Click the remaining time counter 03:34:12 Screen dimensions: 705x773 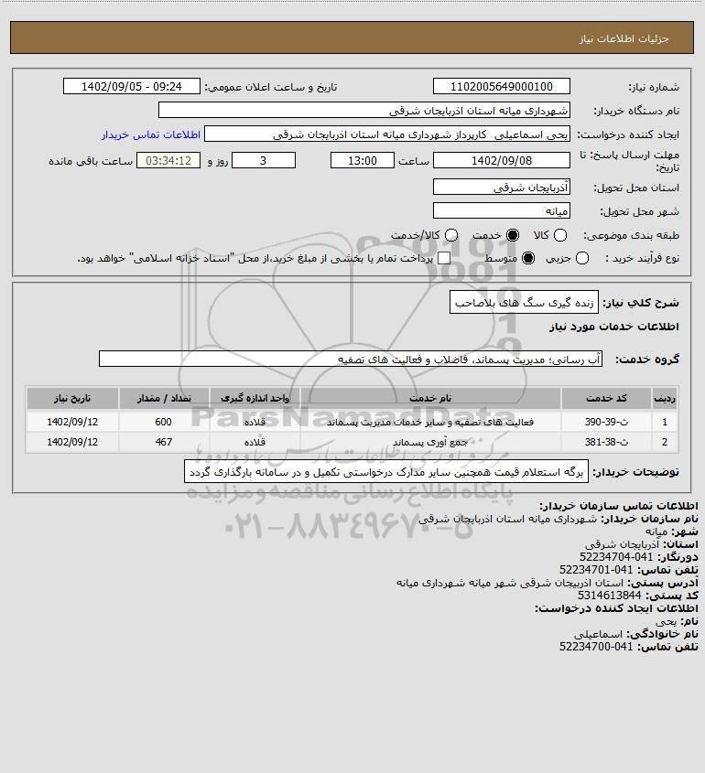pyautogui.click(x=168, y=161)
